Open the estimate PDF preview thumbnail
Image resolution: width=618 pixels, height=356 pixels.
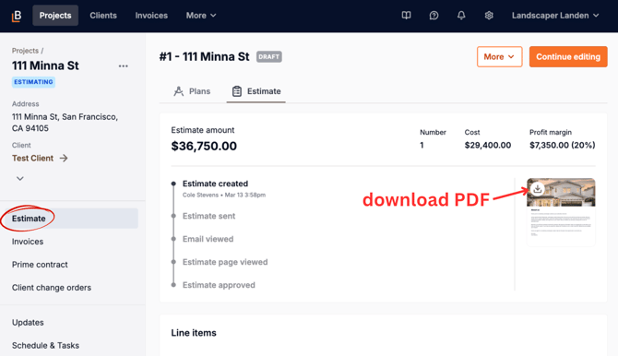click(x=561, y=212)
